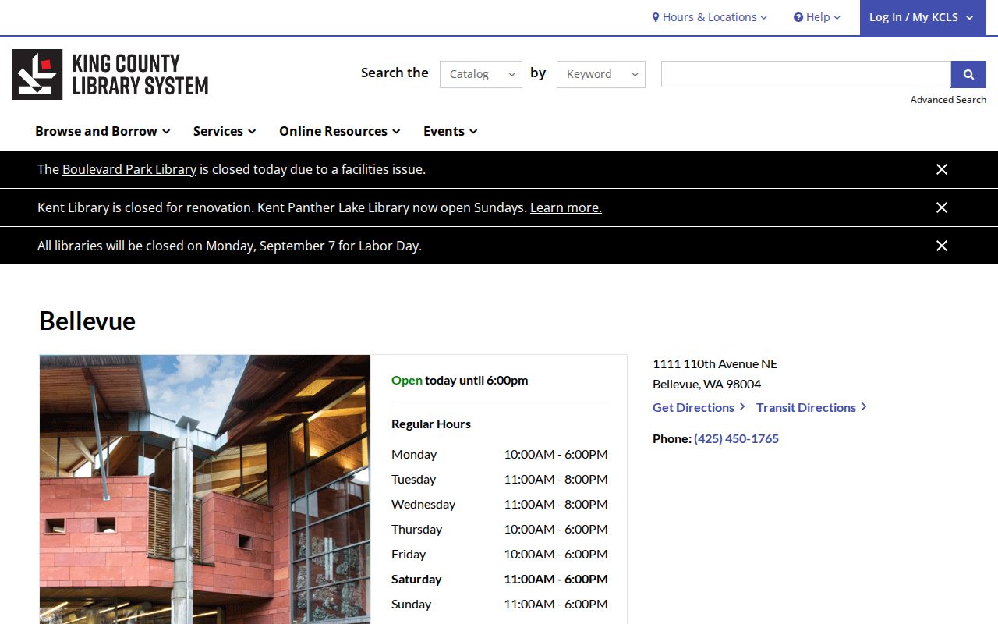Click the address line 1111 110th Avenue NE
Image resolution: width=998 pixels, height=624 pixels.
pyautogui.click(x=715, y=363)
